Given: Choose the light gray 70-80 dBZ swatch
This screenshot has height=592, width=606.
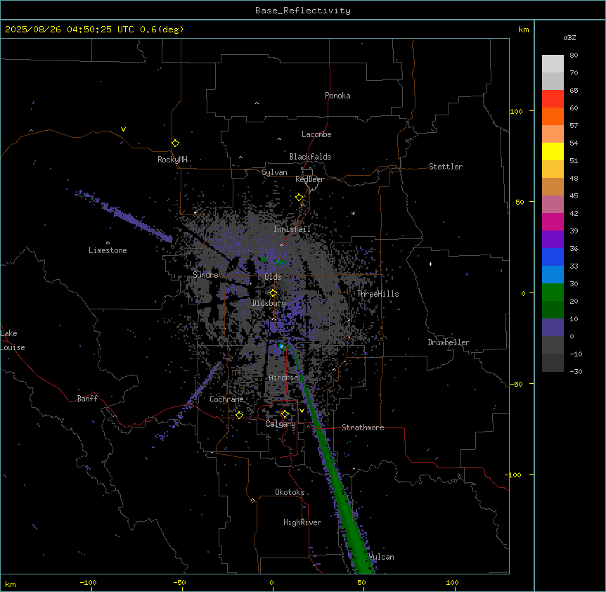Looking at the screenshot, I should (x=553, y=64).
